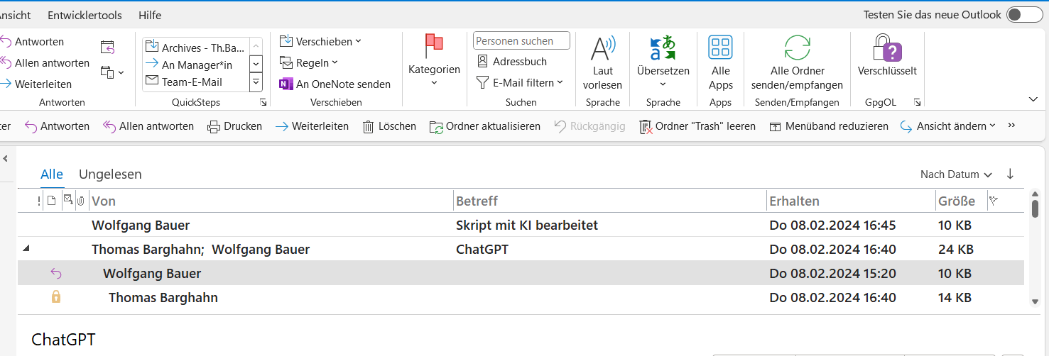
Task: Toggle the Testen Sie das neue Outlook switch
Action: click(x=1024, y=15)
